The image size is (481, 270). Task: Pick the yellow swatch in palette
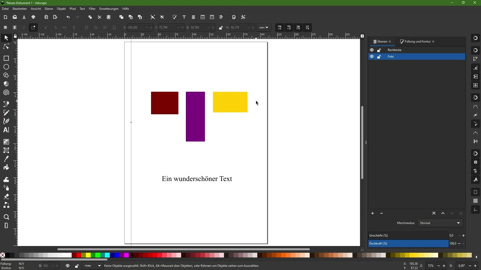pos(88,255)
